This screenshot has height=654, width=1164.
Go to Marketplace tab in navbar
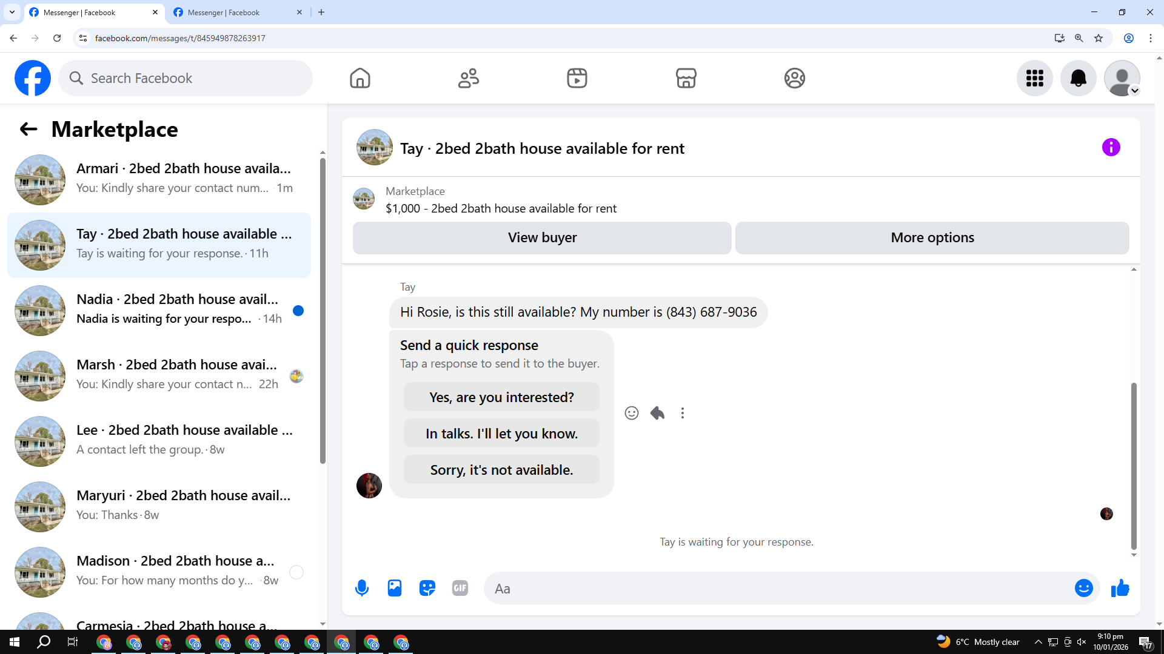pyautogui.click(x=686, y=78)
